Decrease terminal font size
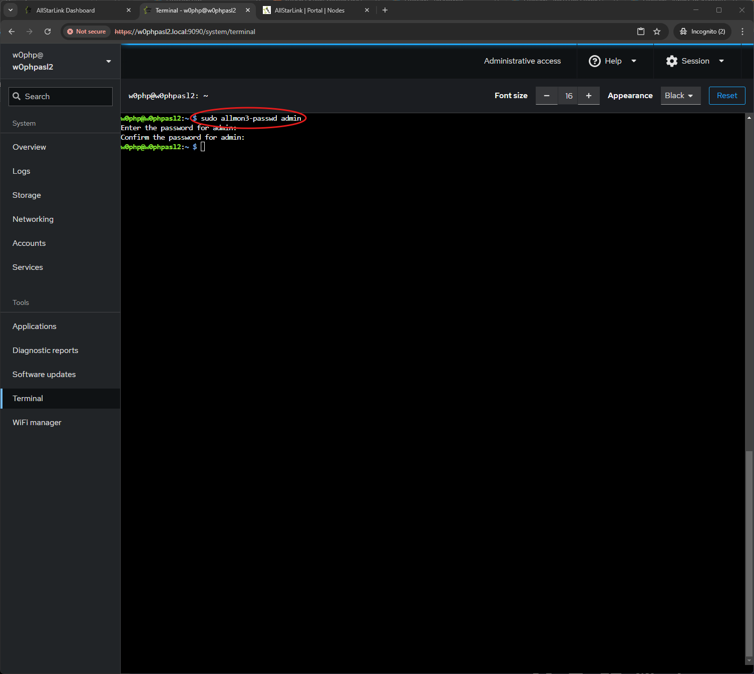Viewport: 754px width, 674px height. pyautogui.click(x=547, y=96)
